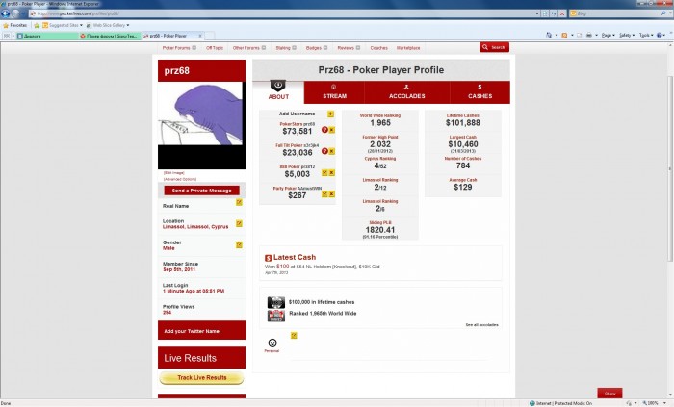The image size is (674, 407).
Task: Switch to the CASHES tab
Action: pyautogui.click(x=480, y=91)
